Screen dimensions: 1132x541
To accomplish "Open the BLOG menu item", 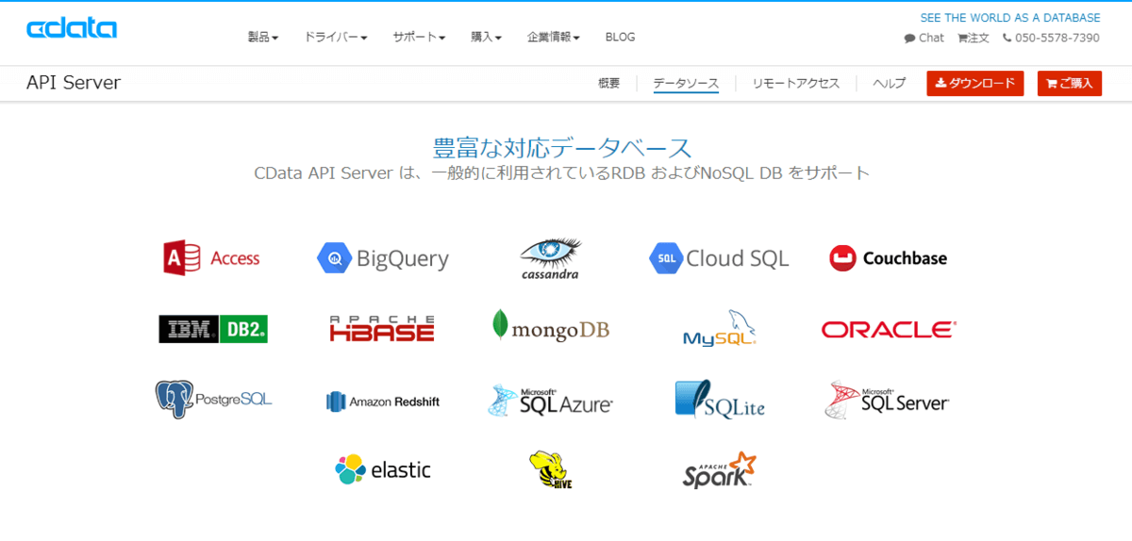I will 620,37.
